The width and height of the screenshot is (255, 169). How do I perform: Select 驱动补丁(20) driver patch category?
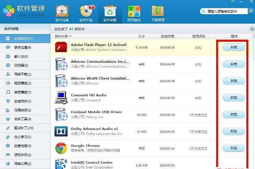pos(25,128)
